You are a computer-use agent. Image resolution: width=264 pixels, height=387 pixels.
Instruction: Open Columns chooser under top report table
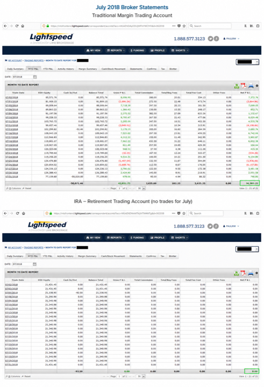pos(15,188)
